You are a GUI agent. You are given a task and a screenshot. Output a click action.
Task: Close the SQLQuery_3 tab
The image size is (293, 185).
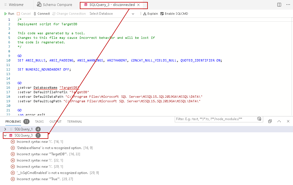138,5
